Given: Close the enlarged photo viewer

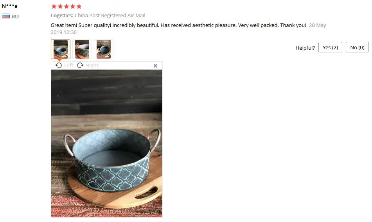Looking at the screenshot, I should click(155, 66).
